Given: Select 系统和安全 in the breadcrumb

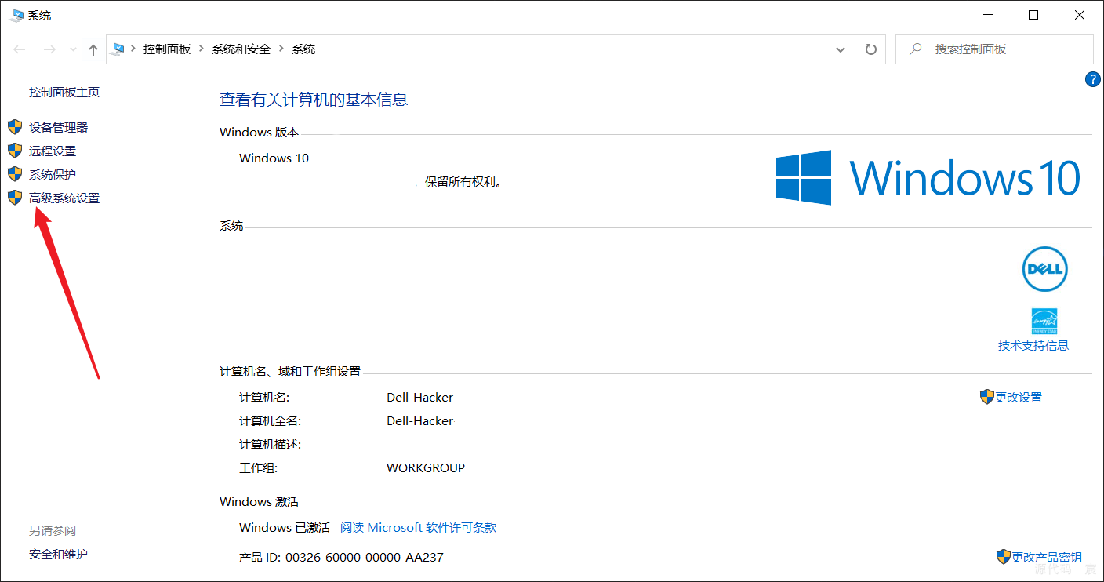Looking at the screenshot, I should [x=241, y=49].
